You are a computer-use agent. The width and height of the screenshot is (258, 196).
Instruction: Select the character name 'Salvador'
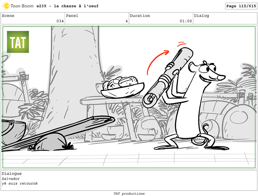point(11,178)
